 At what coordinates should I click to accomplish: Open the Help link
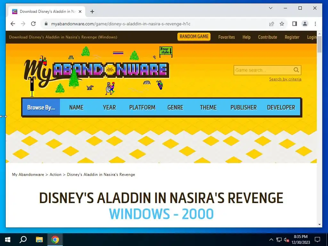(x=246, y=37)
